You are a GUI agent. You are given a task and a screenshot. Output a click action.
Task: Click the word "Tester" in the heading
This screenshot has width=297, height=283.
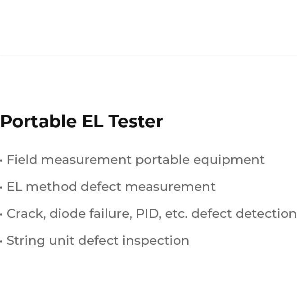(x=135, y=121)
